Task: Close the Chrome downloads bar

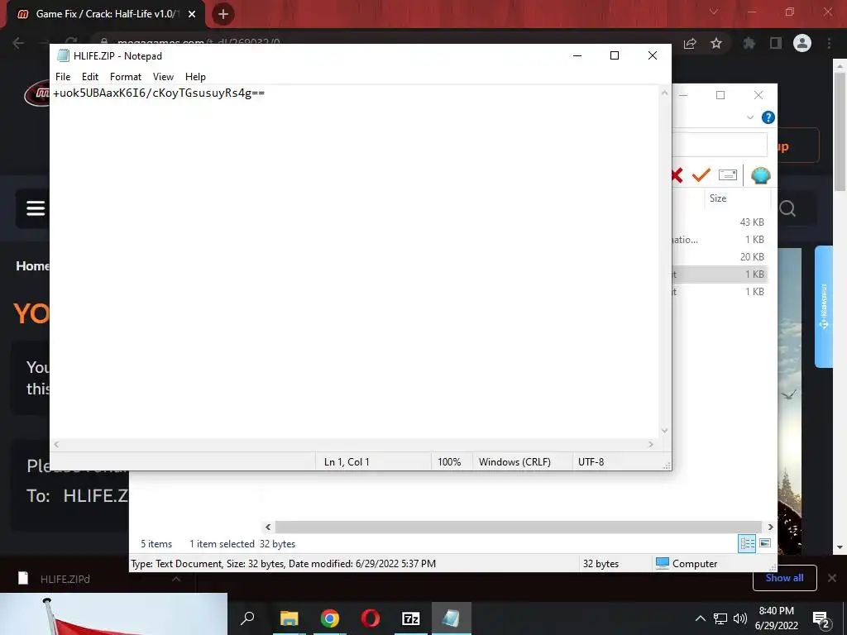Action: 832,578
